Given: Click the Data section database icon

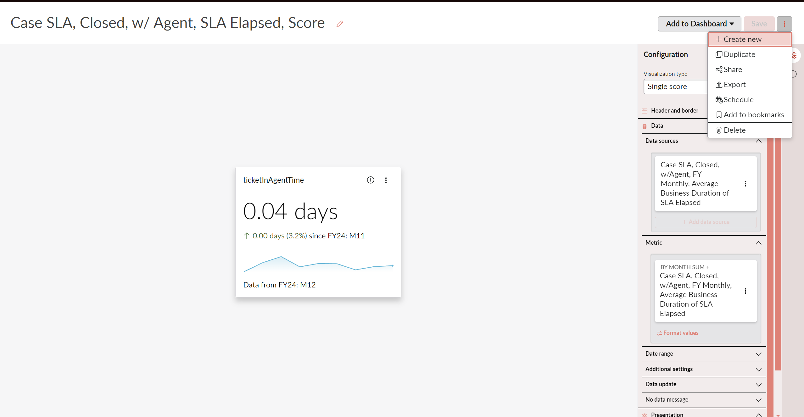Looking at the screenshot, I should click(x=645, y=126).
